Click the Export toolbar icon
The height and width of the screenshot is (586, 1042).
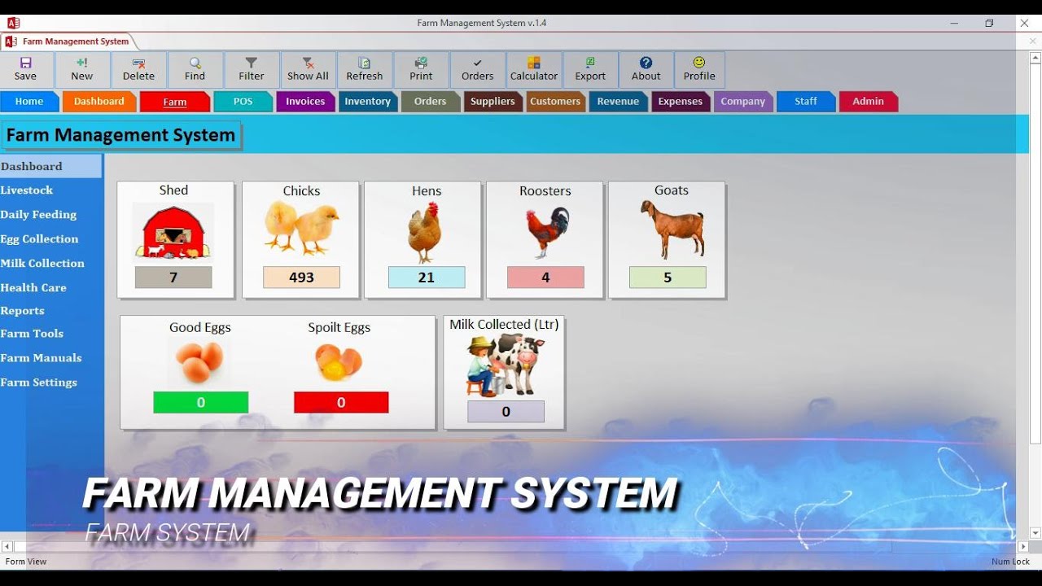pos(590,69)
